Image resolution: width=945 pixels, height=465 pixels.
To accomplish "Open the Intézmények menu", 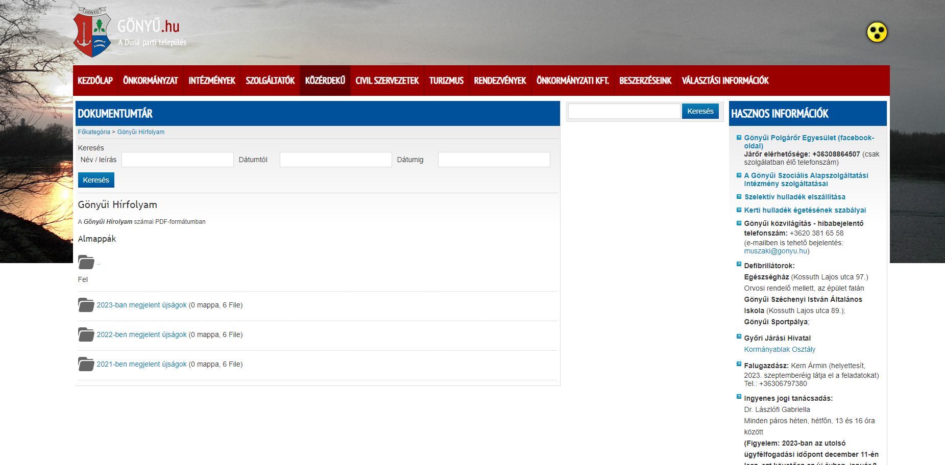I will (212, 81).
